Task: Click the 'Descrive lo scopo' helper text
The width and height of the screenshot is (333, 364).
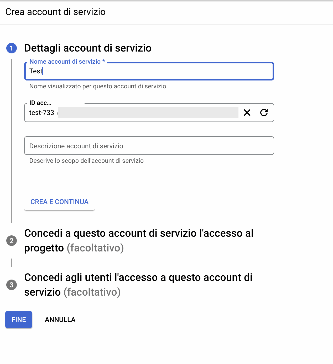Action: [86, 161]
